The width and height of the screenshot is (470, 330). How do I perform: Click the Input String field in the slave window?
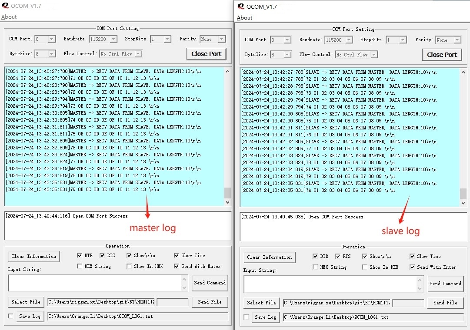[330, 284]
